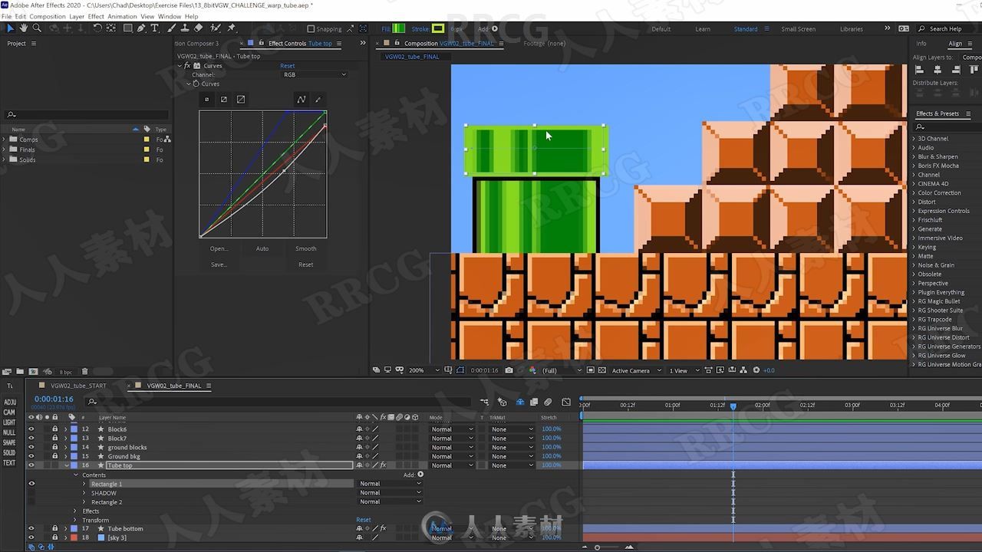This screenshot has width=982, height=552.
Task: Open the Curves Channel RGB dropdown
Action: pyautogui.click(x=315, y=74)
